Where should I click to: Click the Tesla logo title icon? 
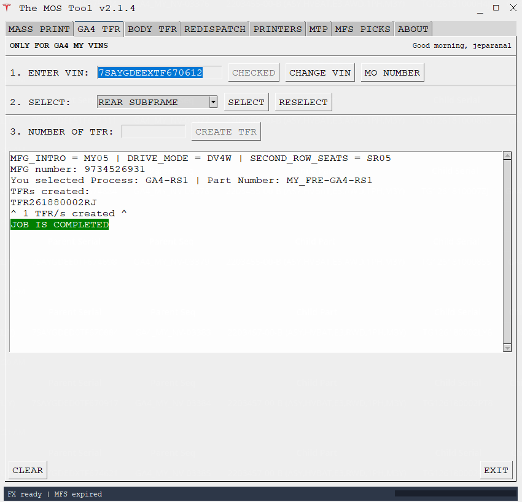(7, 7)
